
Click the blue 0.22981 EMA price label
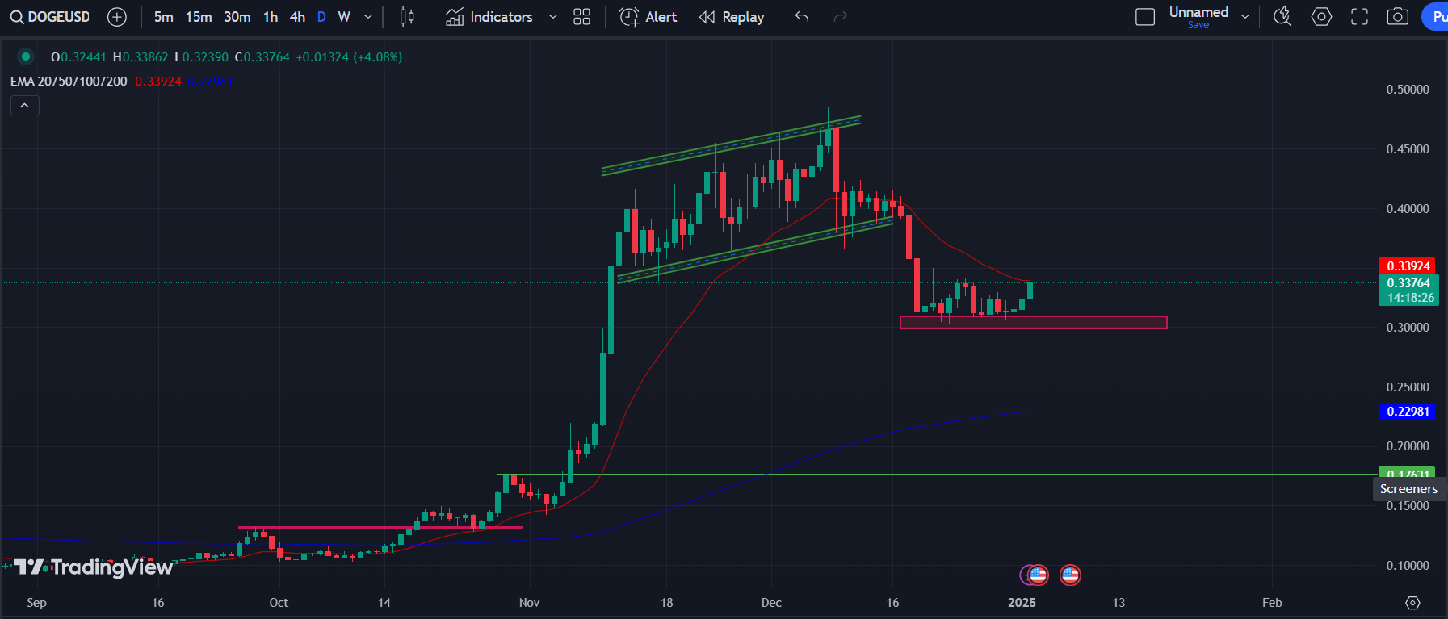pos(1408,412)
